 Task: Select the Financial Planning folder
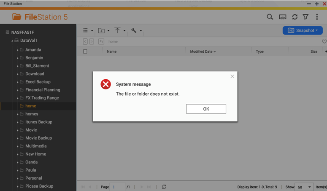click(43, 90)
